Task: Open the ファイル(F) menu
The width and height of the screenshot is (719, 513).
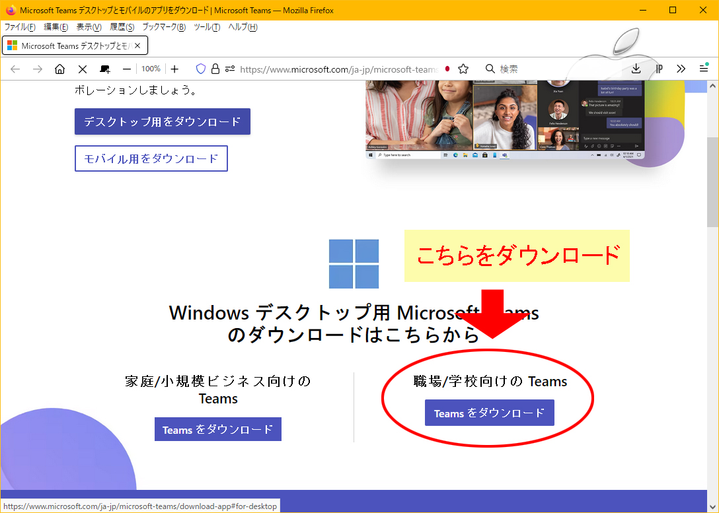Action: (x=20, y=27)
